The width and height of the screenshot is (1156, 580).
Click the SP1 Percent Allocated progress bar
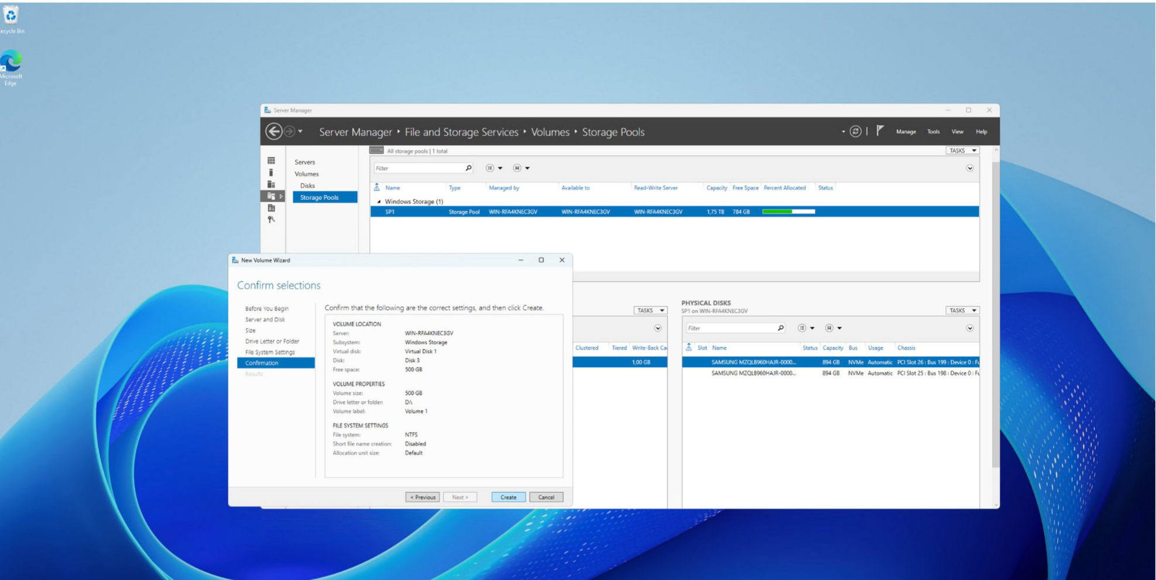click(788, 212)
